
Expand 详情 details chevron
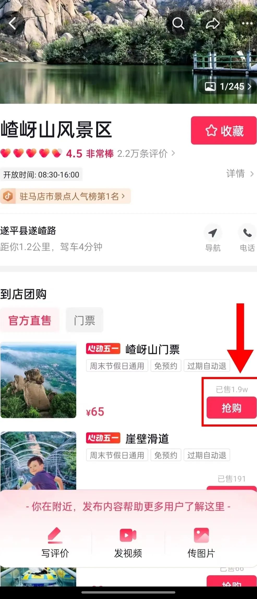click(240, 174)
